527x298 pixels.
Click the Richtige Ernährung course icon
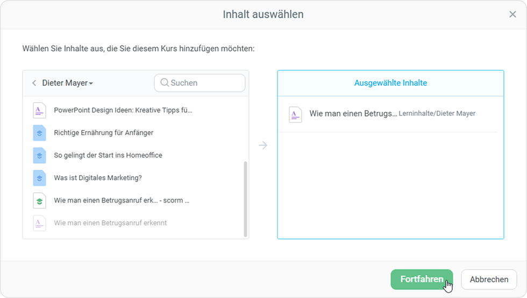[x=39, y=133]
